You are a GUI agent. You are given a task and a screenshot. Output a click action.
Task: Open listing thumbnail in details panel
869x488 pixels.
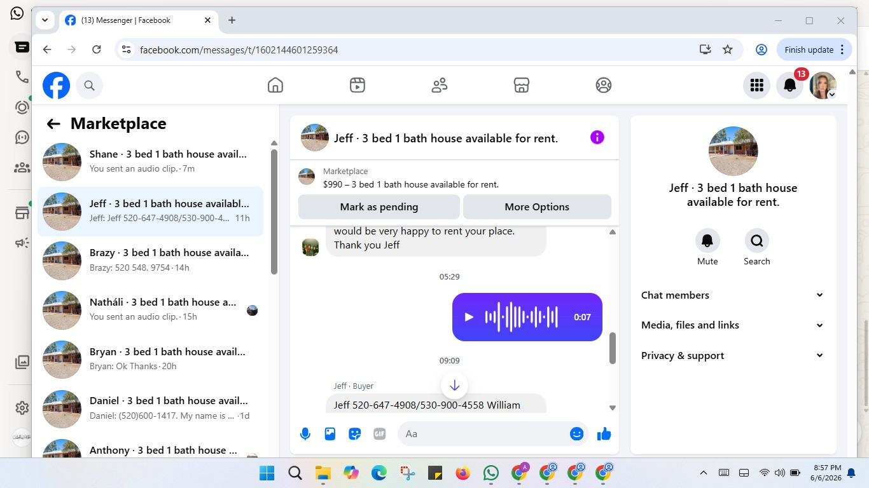pyautogui.click(x=733, y=151)
